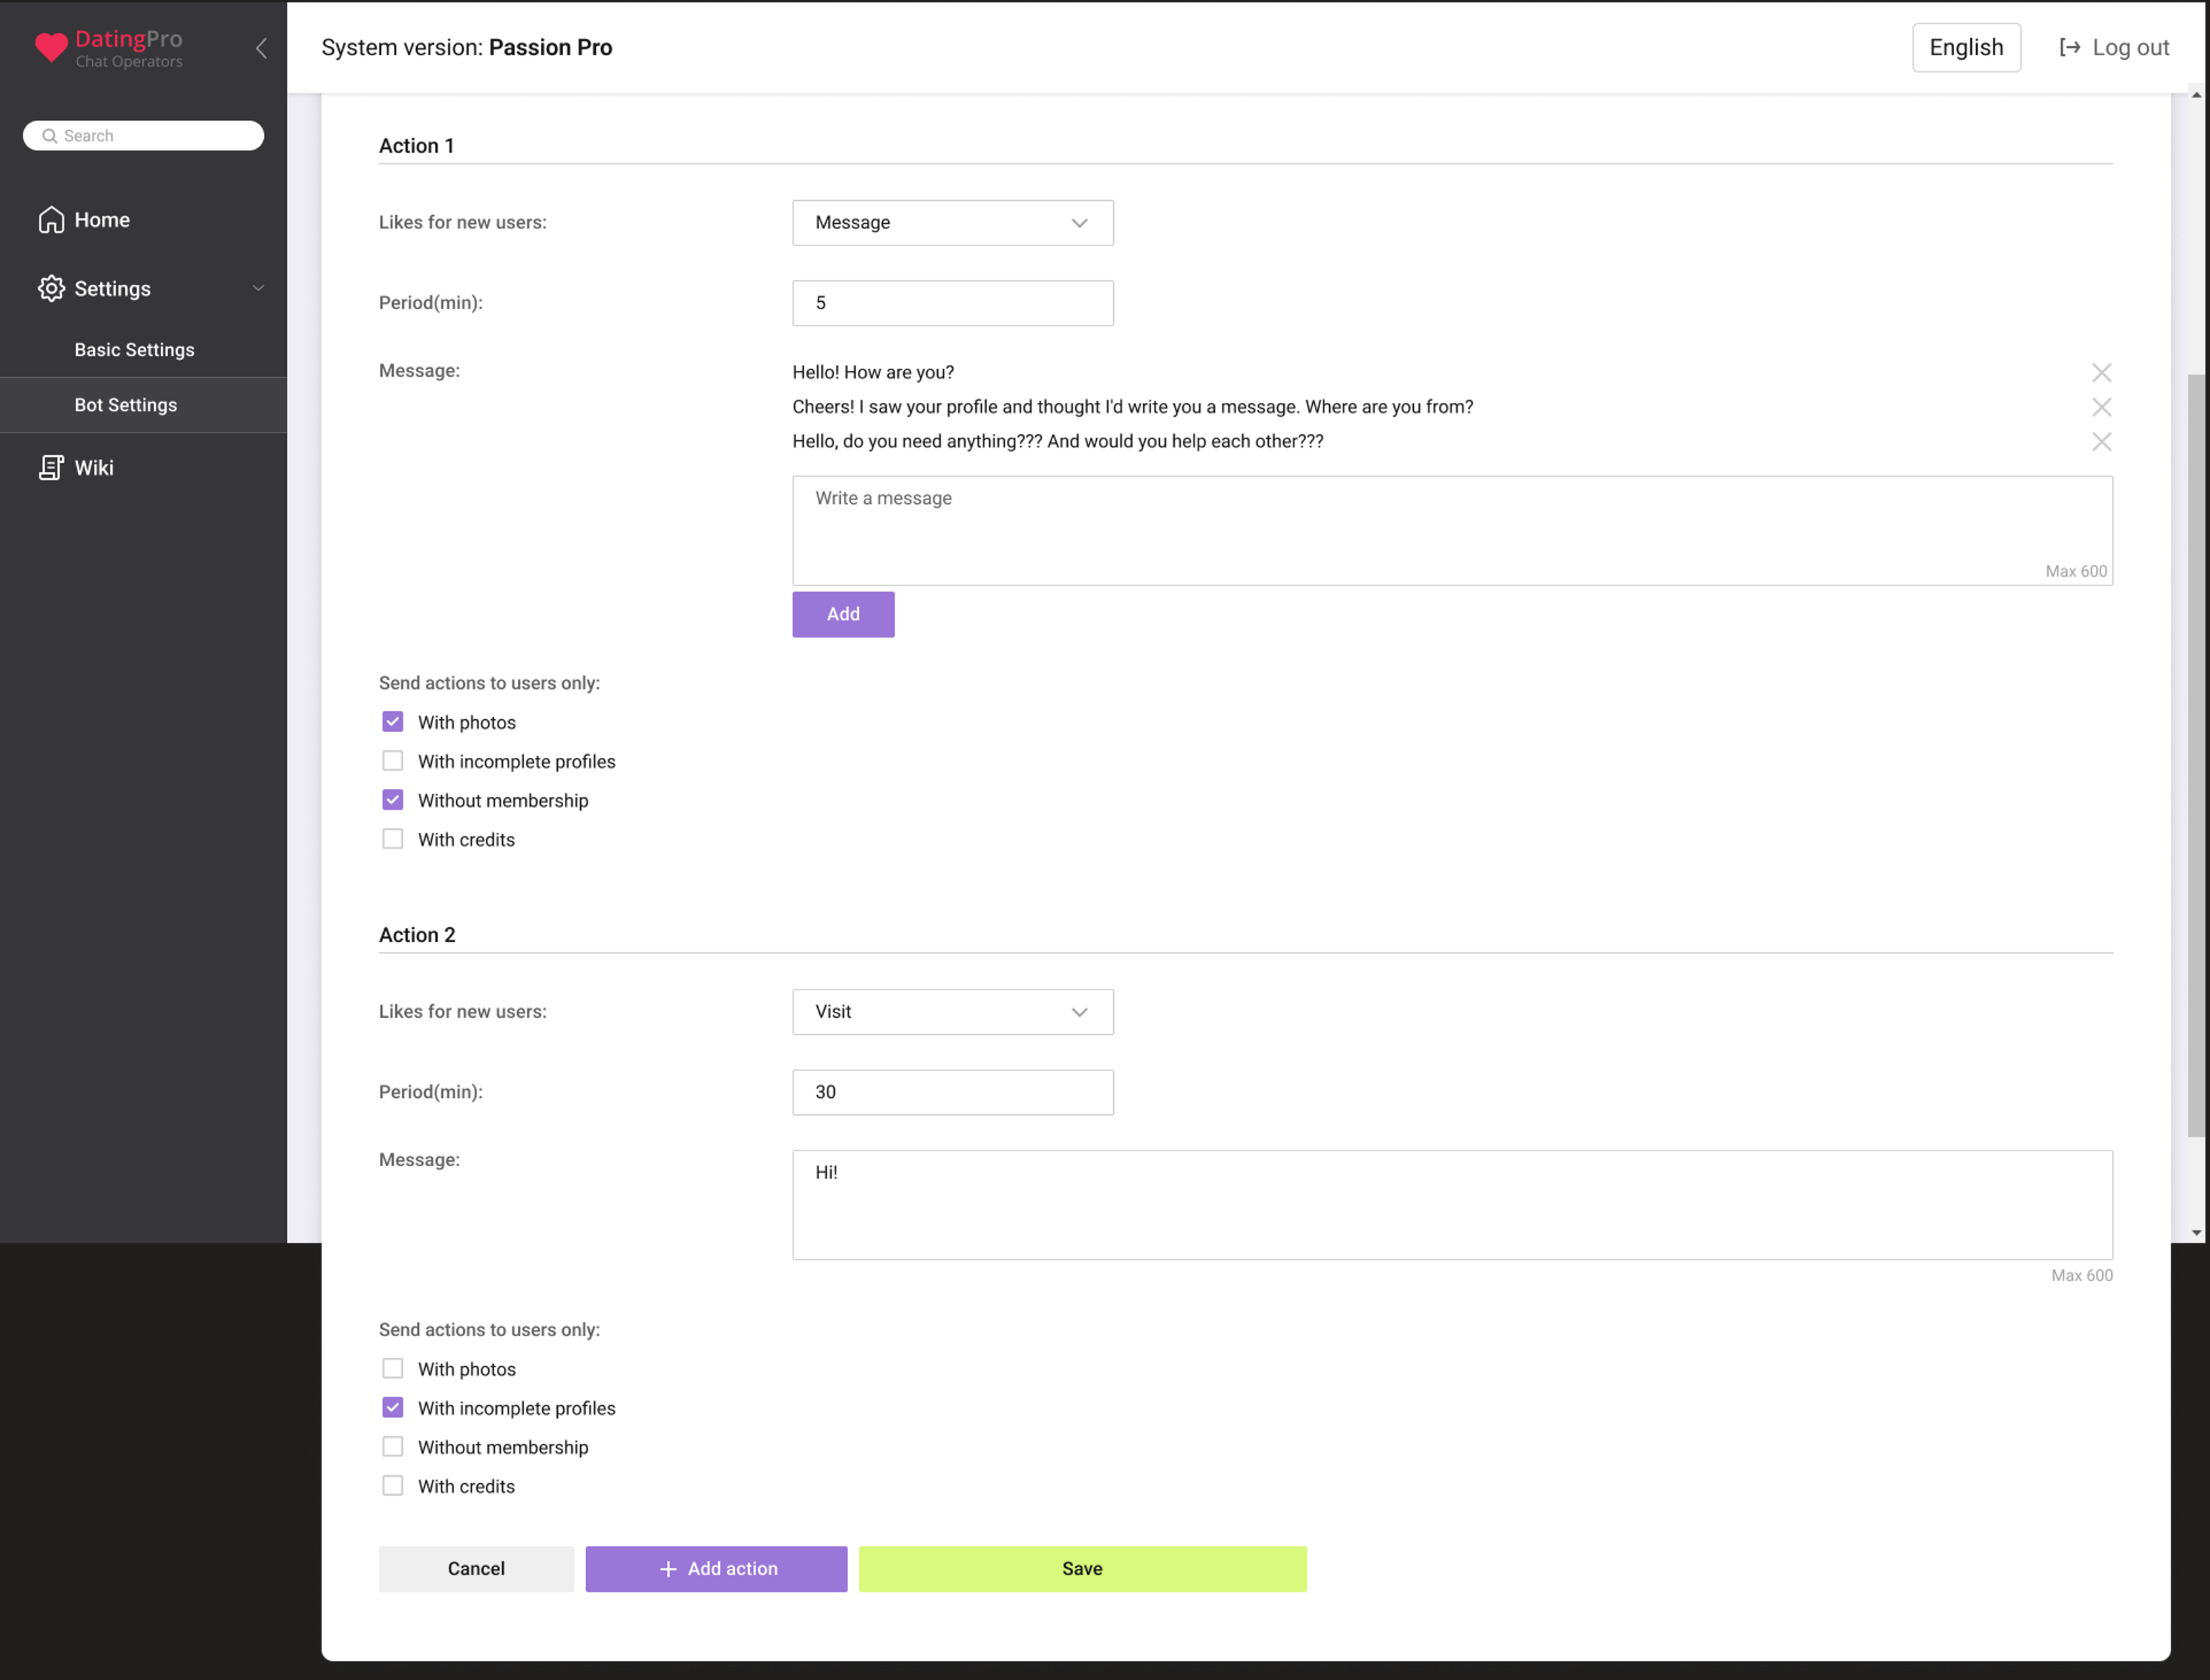
Task: Click the search magnifier icon
Action: [x=49, y=136]
